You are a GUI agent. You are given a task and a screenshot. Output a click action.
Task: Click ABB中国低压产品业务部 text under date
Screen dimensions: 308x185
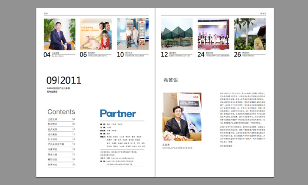coord(58,88)
